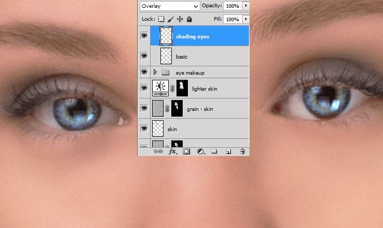Add a layer mask
The width and height of the screenshot is (383, 228).
[x=186, y=152]
